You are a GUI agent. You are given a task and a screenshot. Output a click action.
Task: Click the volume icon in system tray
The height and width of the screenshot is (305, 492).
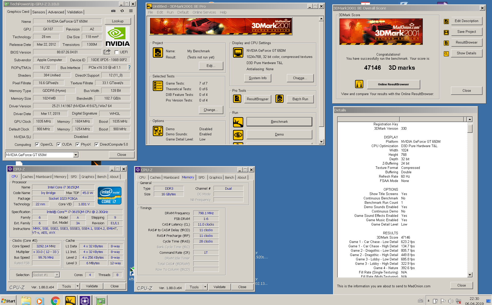[x=450, y=301]
